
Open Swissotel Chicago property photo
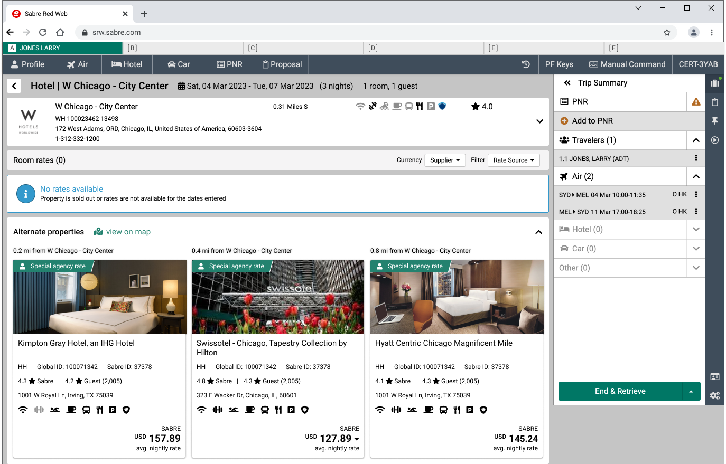point(278,297)
